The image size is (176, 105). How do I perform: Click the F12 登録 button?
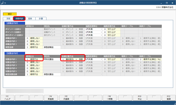(x=169, y=98)
